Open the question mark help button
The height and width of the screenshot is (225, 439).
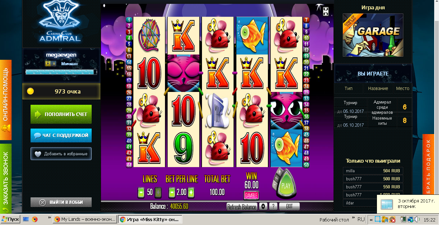pos(273,206)
